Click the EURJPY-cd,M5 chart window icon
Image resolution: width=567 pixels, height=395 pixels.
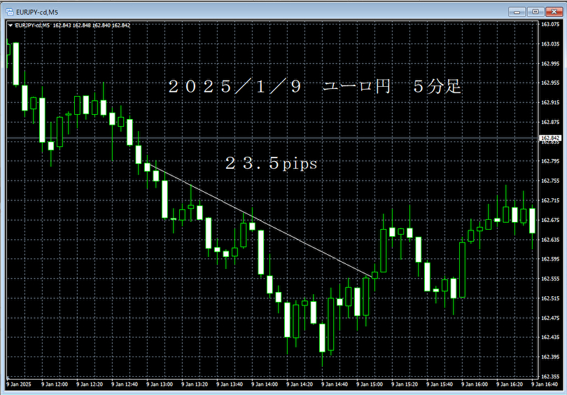(x=10, y=12)
